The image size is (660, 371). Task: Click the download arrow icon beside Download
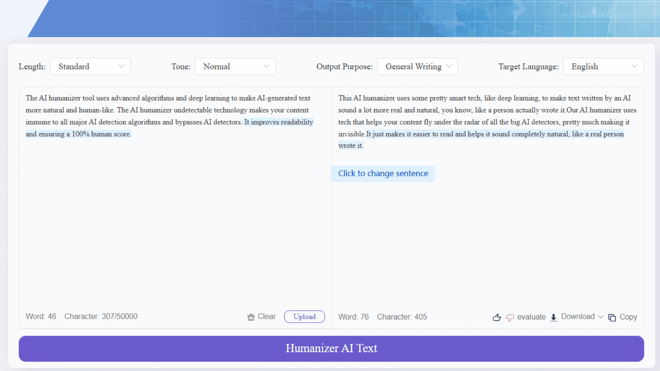click(553, 317)
